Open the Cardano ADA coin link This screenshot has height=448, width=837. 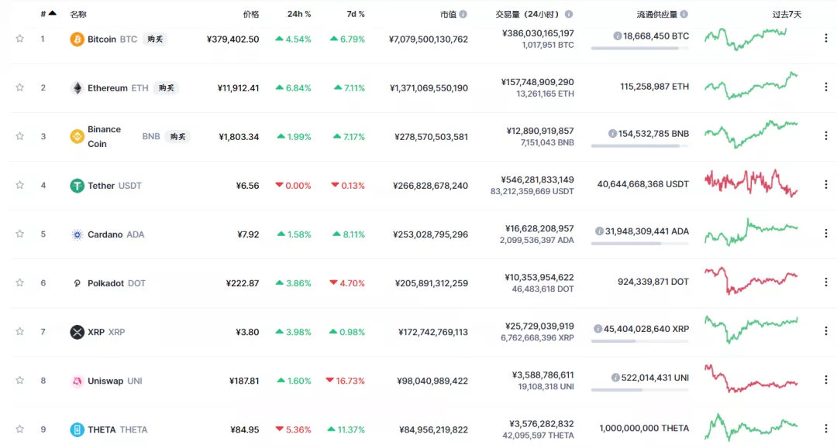tap(115, 234)
